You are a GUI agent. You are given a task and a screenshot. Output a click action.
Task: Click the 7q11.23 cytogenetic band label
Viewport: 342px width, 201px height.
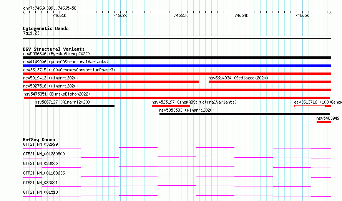(31, 33)
